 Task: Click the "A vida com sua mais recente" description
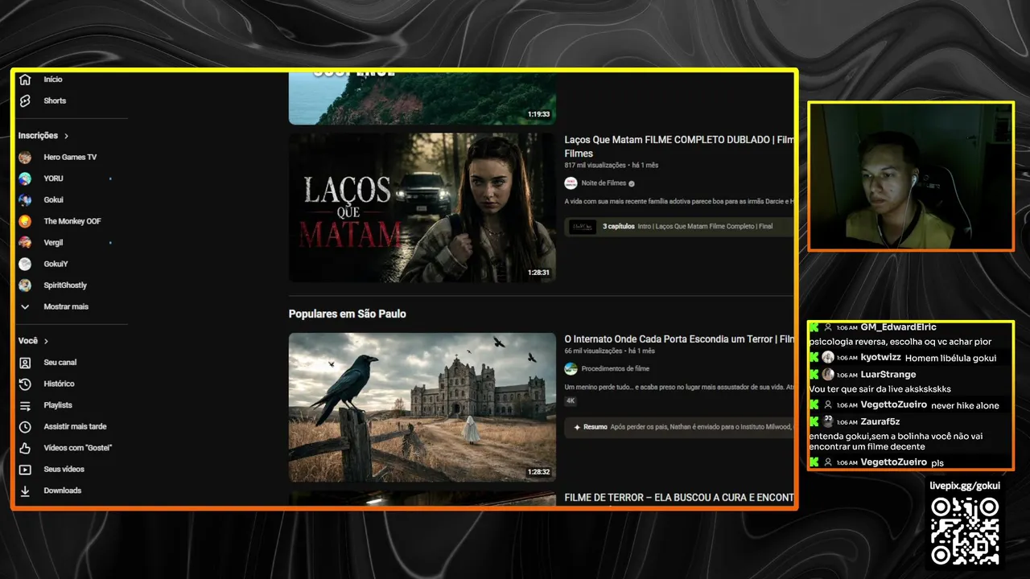coord(679,202)
